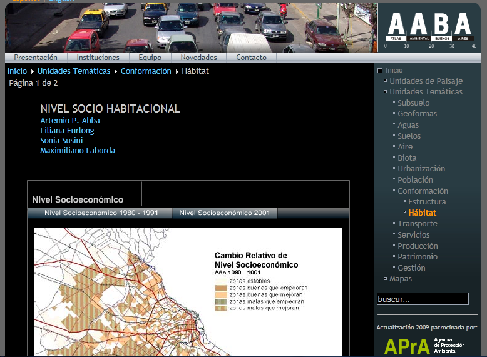Image resolution: width=487 pixels, height=357 pixels.
Task: Click the 'zonas buenas que mejoran' legend swatch
Action: pos(221,294)
